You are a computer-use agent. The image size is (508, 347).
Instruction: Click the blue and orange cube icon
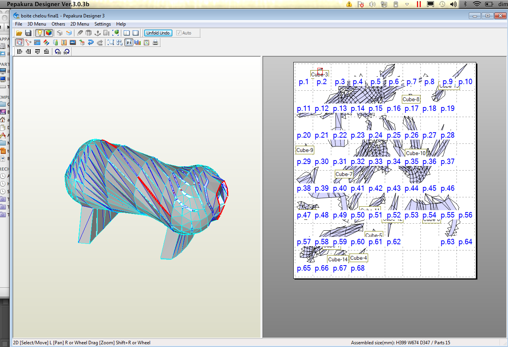69,33
